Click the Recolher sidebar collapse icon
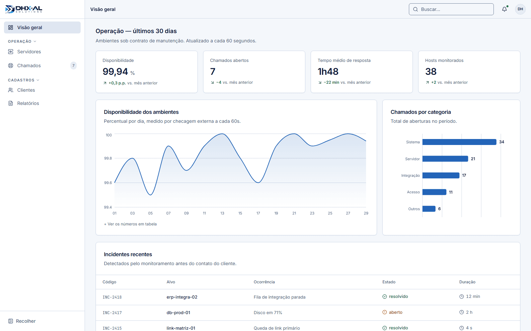531x331 pixels. [11, 321]
